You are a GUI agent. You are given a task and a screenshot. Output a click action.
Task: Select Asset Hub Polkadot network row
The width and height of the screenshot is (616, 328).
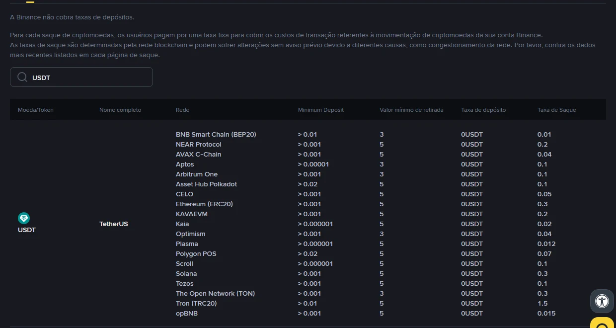tap(206, 184)
